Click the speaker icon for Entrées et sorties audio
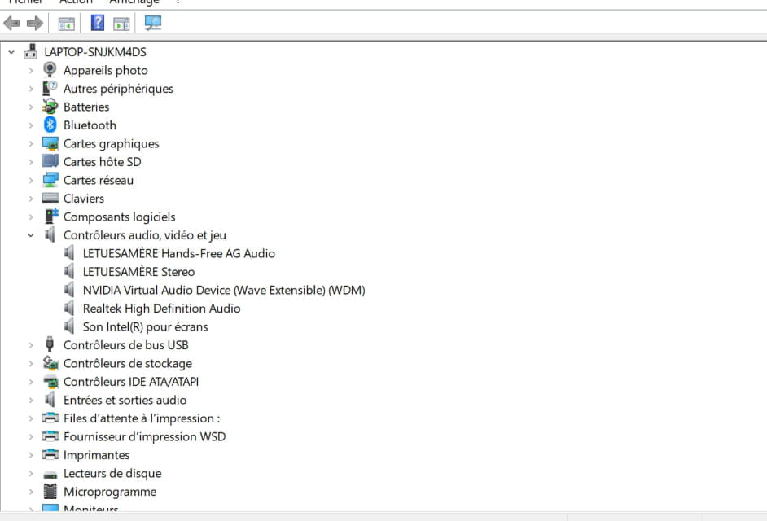The image size is (767, 521). click(x=50, y=400)
